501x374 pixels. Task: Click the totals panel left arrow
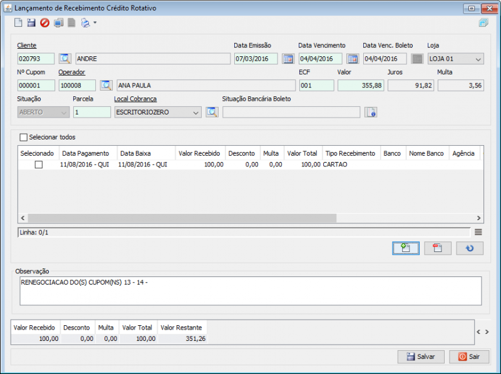[478, 332]
